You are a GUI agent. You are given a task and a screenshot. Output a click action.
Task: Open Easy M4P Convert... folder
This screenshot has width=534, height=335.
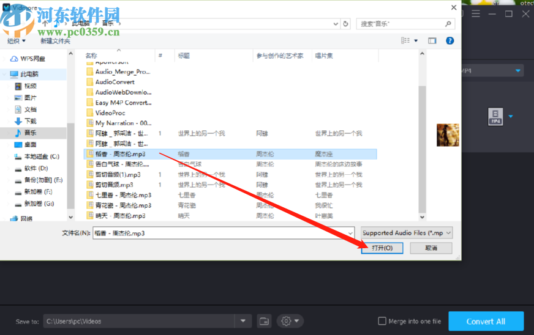pyautogui.click(x=123, y=103)
